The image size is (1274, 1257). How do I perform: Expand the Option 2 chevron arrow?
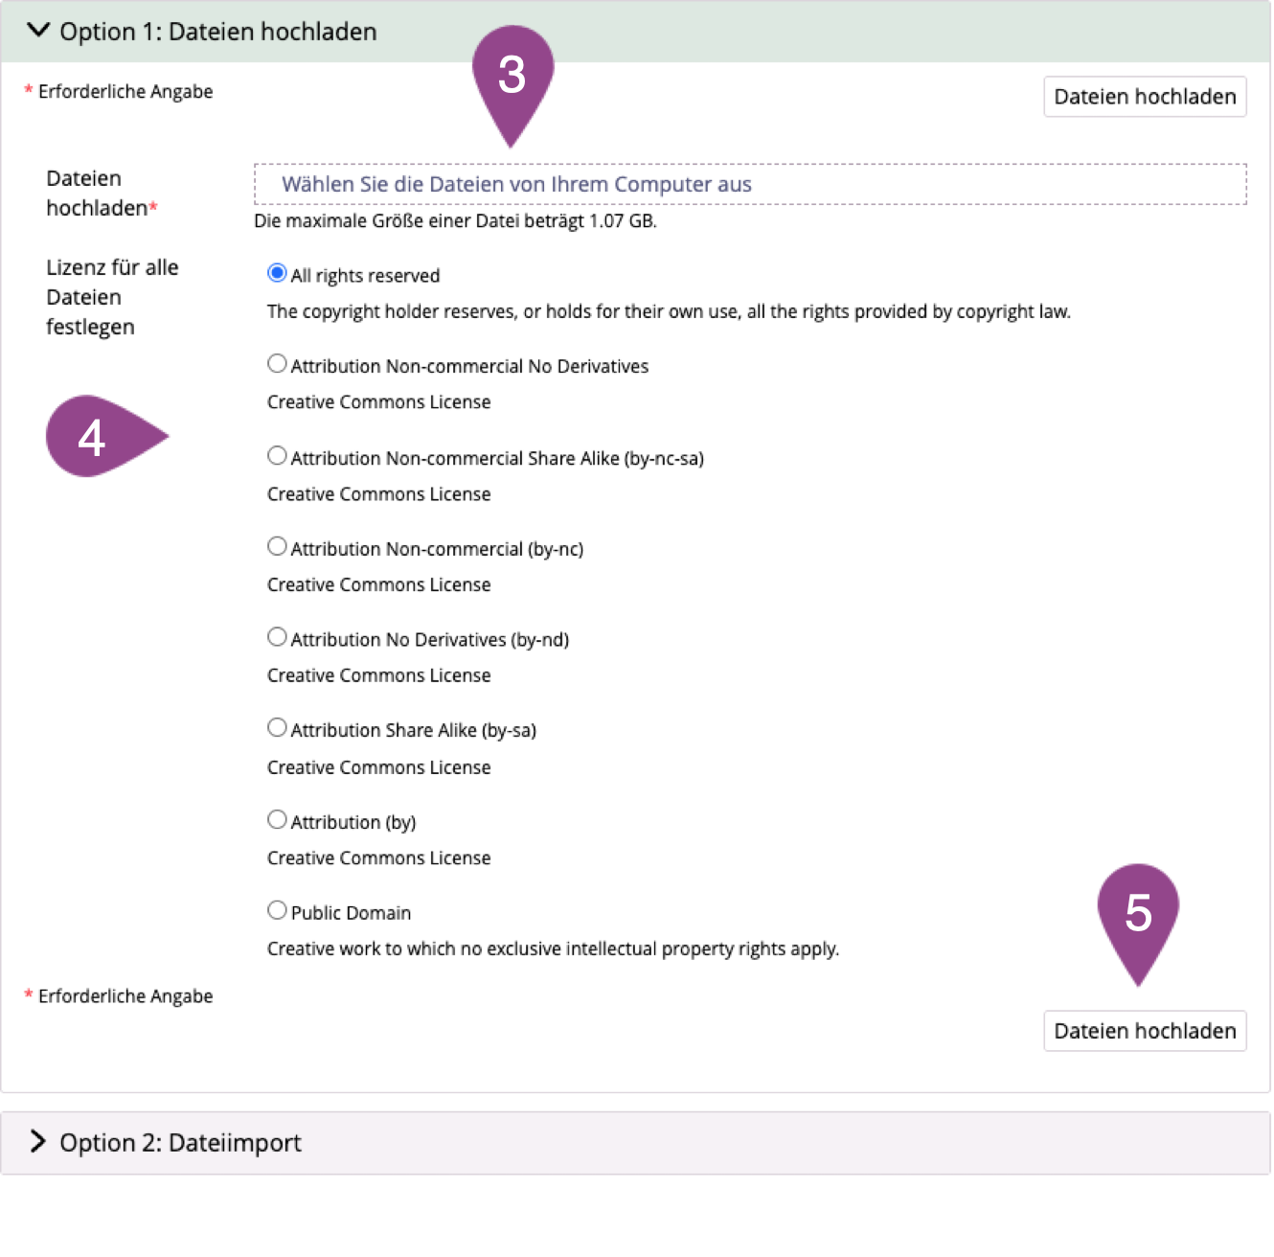(38, 1141)
